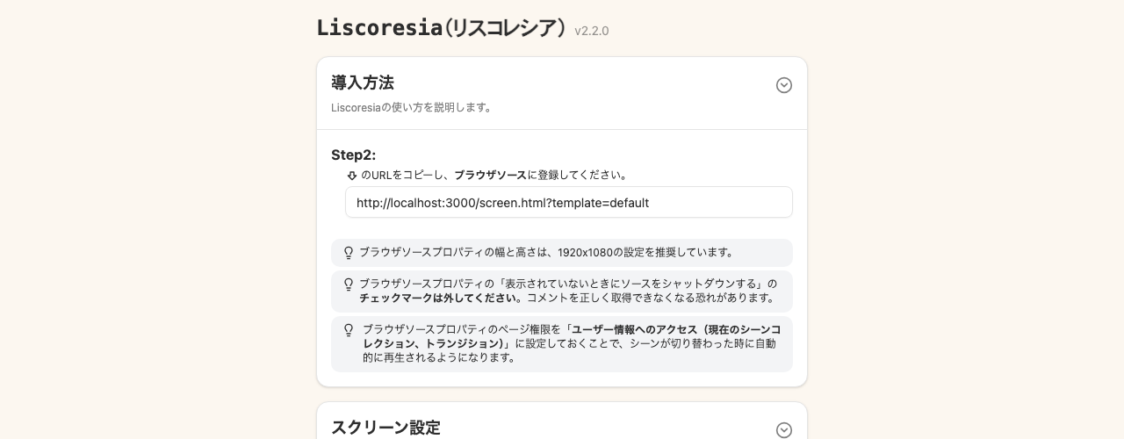Click the v2.2.0 version text

coord(592,31)
